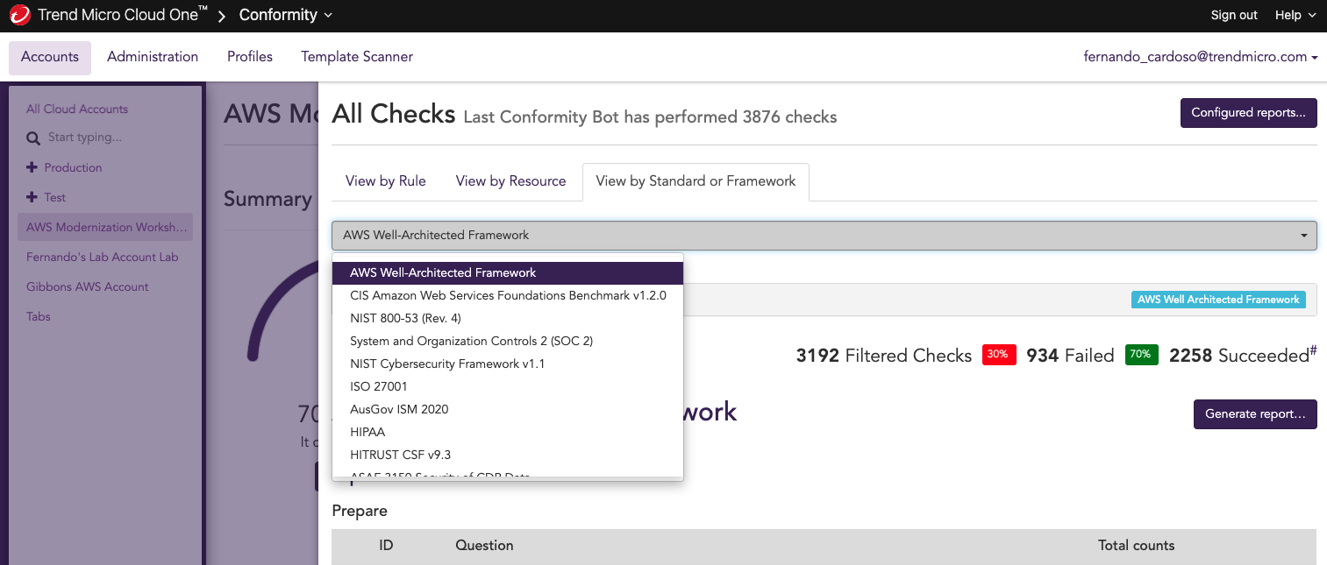The width and height of the screenshot is (1327, 565).
Task: Click the Trend Micro logo icon
Action: [x=19, y=15]
